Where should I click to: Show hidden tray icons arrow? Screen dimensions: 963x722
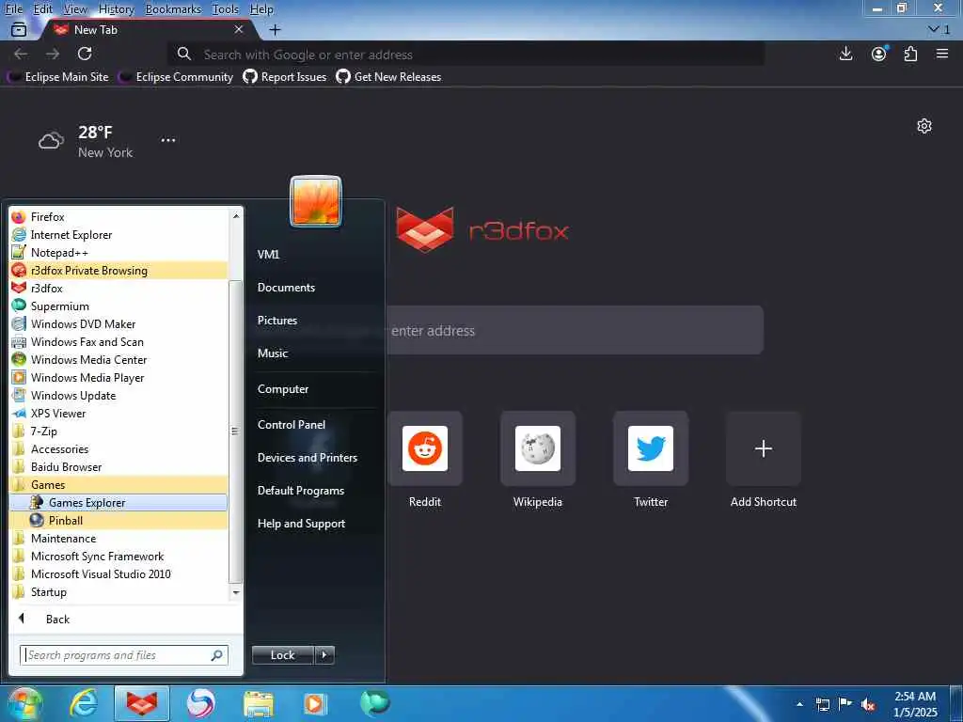799,704
